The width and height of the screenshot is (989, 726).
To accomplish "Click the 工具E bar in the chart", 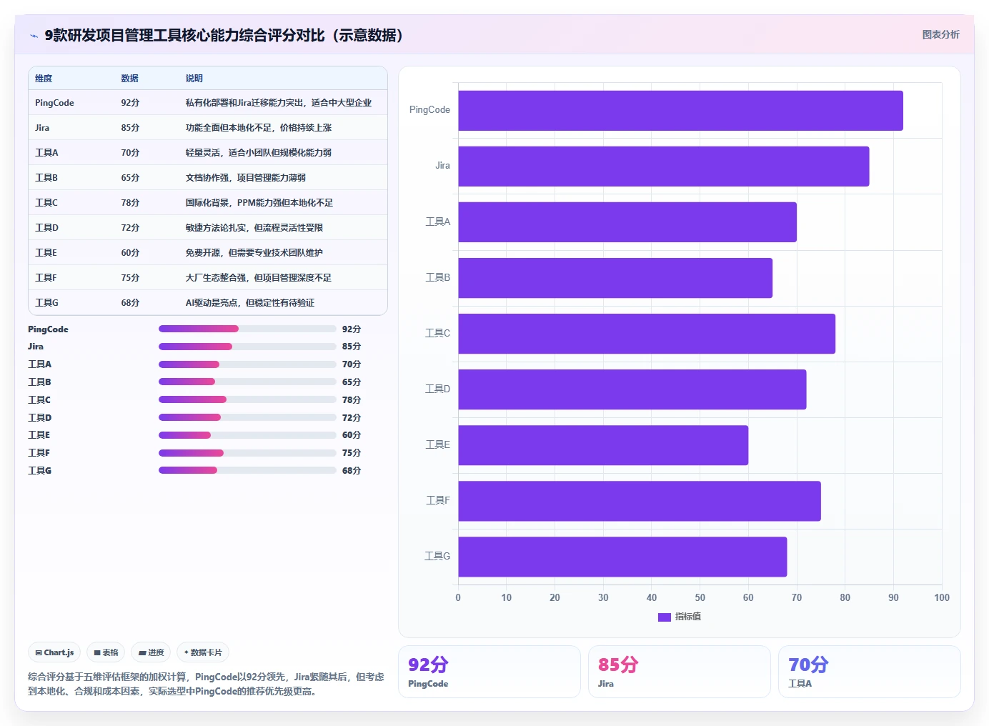I will pyautogui.click(x=603, y=445).
